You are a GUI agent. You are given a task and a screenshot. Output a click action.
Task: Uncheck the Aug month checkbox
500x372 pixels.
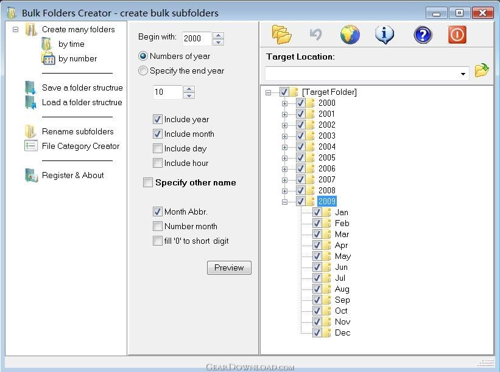[317, 289]
